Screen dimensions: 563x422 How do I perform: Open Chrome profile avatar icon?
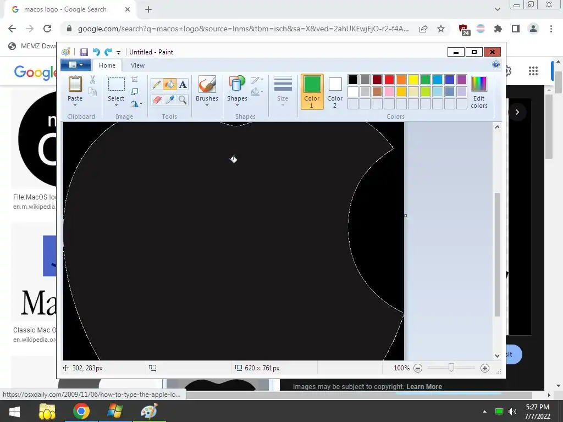[x=533, y=29]
